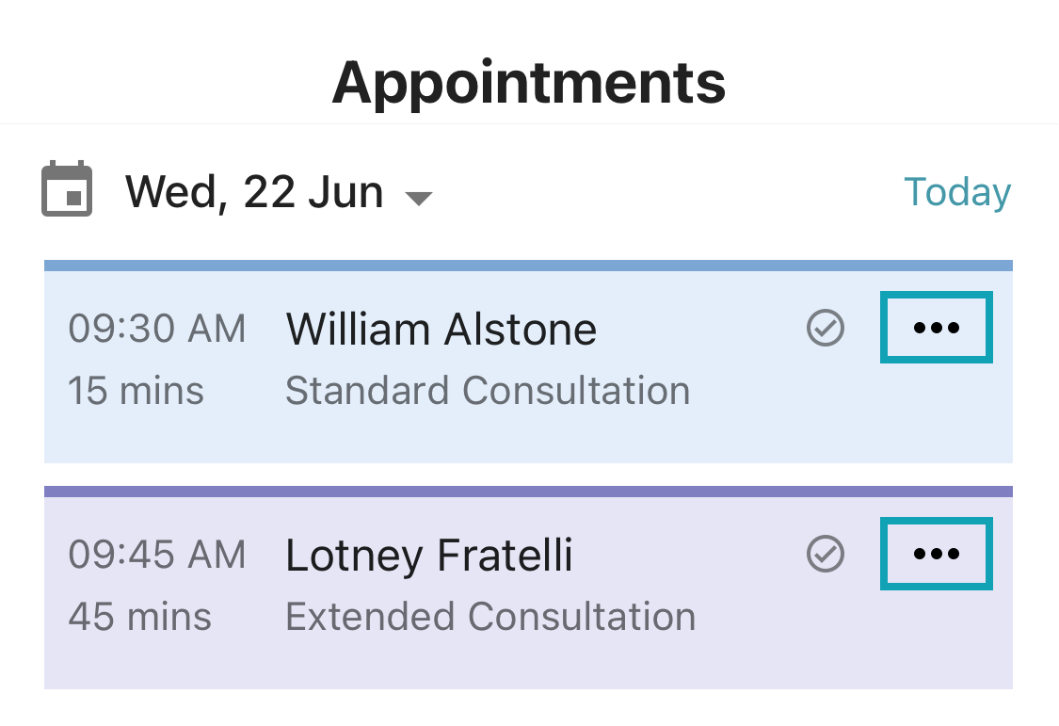Open William Alstone's appointment
The image size is (1059, 726).
441,330
